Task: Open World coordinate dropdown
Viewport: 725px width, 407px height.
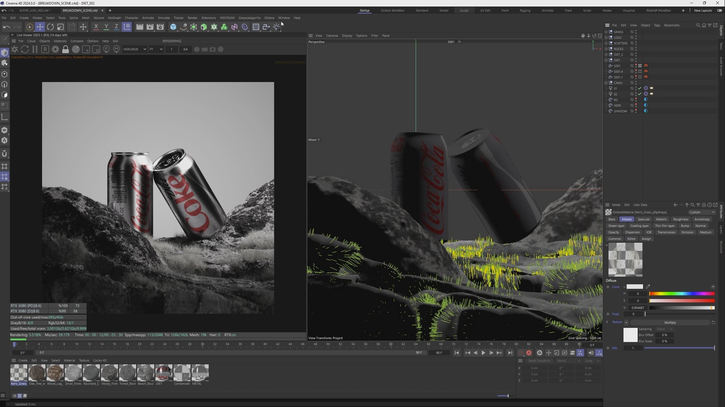Action: 568,361
